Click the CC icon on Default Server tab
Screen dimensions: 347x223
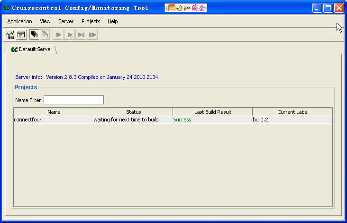(x=14, y=50)
